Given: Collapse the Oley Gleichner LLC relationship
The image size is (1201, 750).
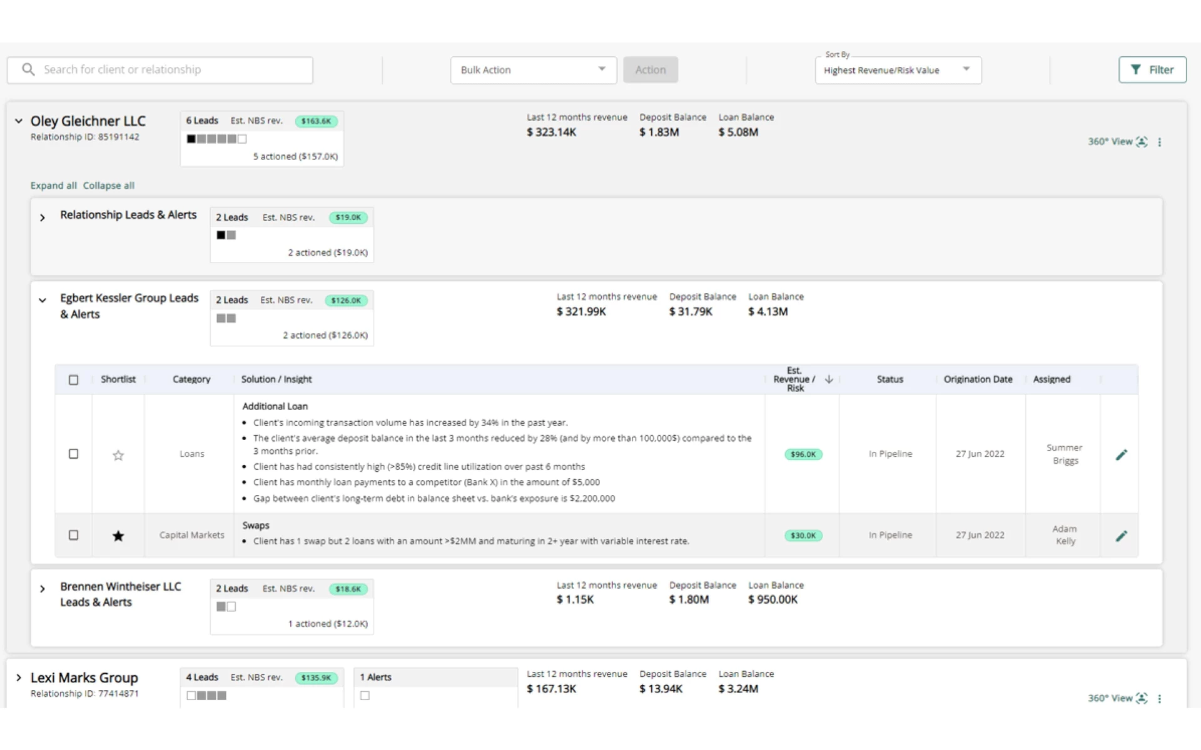Looking at the screenshot, I should 19,121.
